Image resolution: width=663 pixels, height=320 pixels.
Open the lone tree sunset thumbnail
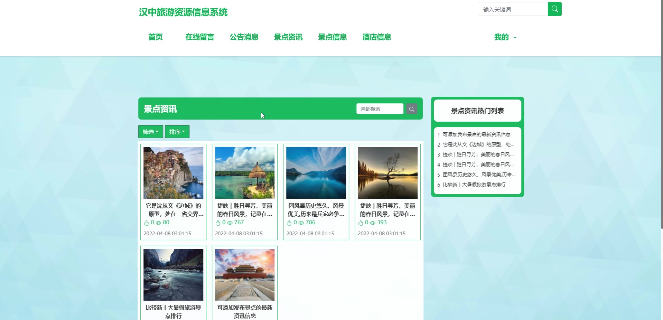(x=388, y=173)
